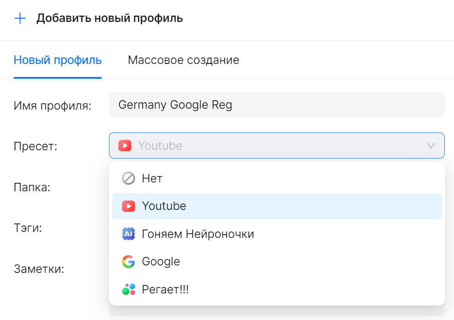Image resolution: width=454 pixels, height=320 pixels.
Task: Collapse the Preset dropdown using its chevron arrow
Action: (x=431, y=146)
